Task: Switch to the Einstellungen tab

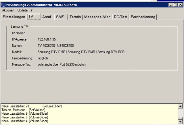Action: click(x=14, y=17)
